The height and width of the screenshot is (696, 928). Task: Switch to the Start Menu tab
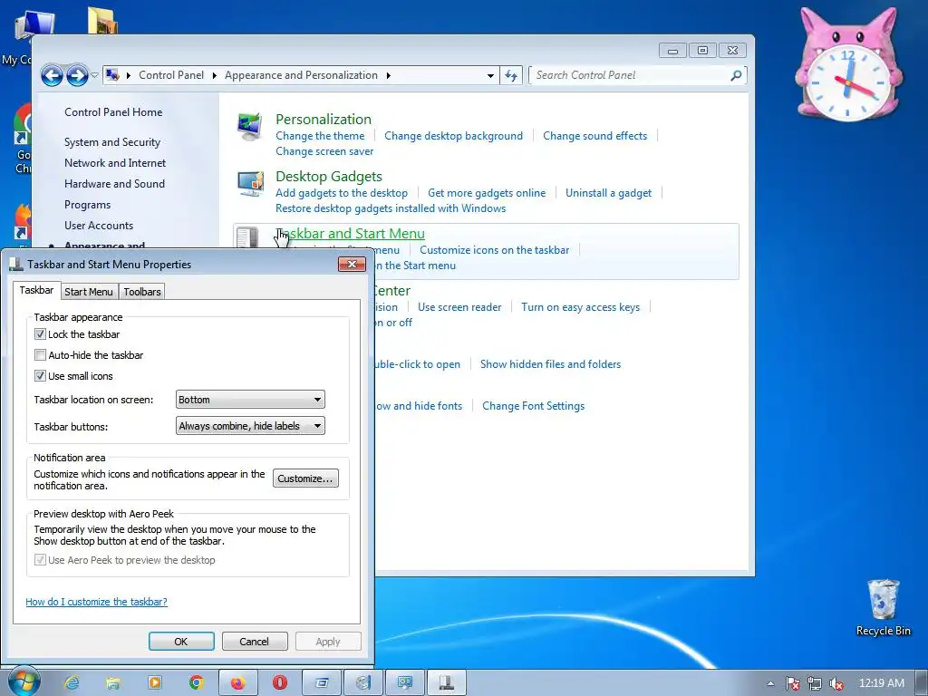pos(88,292)
